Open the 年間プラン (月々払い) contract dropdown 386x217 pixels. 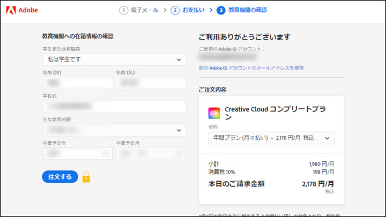point(271,138)
